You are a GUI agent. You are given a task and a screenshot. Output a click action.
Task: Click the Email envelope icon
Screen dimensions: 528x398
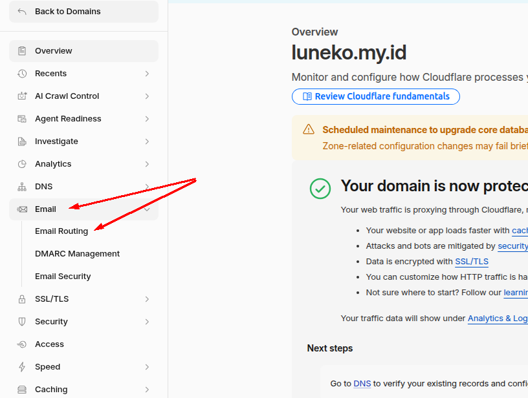point(22,209)
